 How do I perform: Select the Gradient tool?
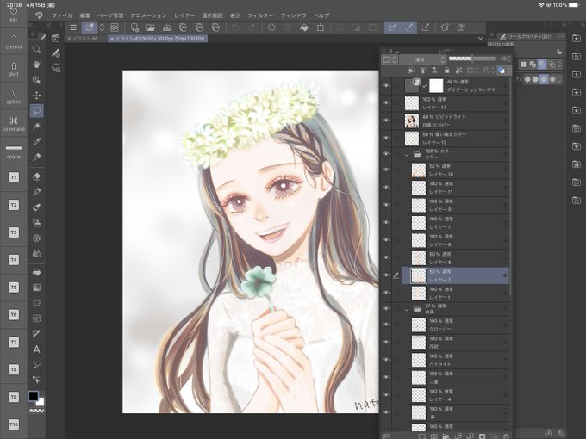click(x=36, y=288)
